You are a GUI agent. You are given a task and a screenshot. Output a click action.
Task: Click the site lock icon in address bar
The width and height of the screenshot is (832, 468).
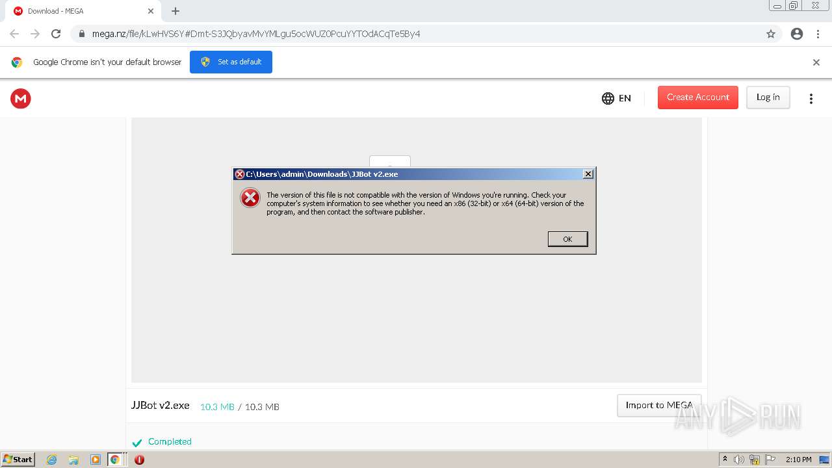click(82, 34)
